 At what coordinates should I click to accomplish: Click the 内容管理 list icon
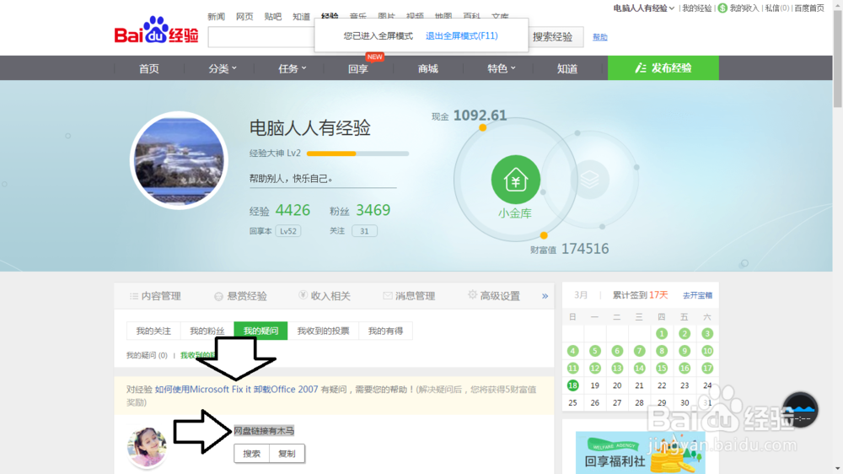click(134, 296)
